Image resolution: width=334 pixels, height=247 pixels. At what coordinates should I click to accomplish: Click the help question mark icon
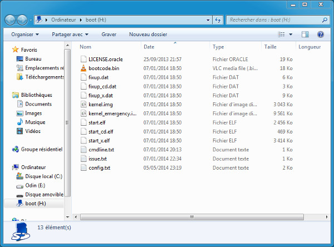(321, 34)
